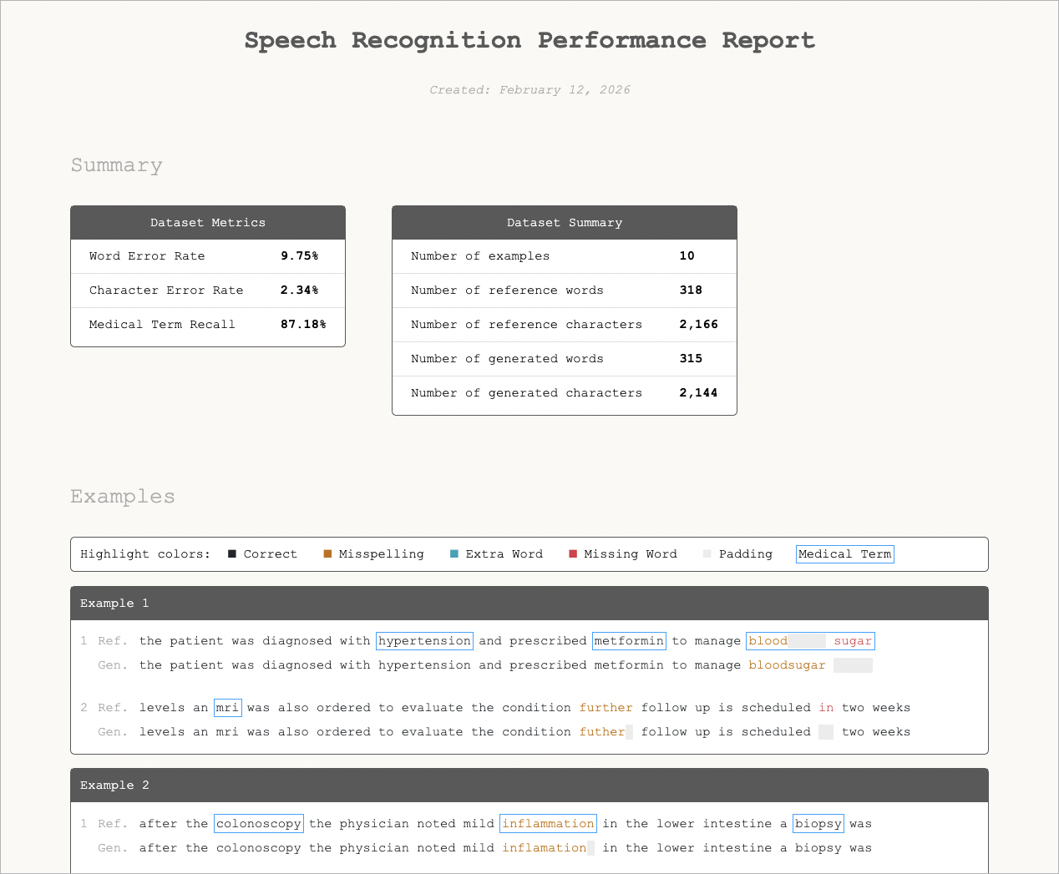Select the 2,166 value

(699, 325)
